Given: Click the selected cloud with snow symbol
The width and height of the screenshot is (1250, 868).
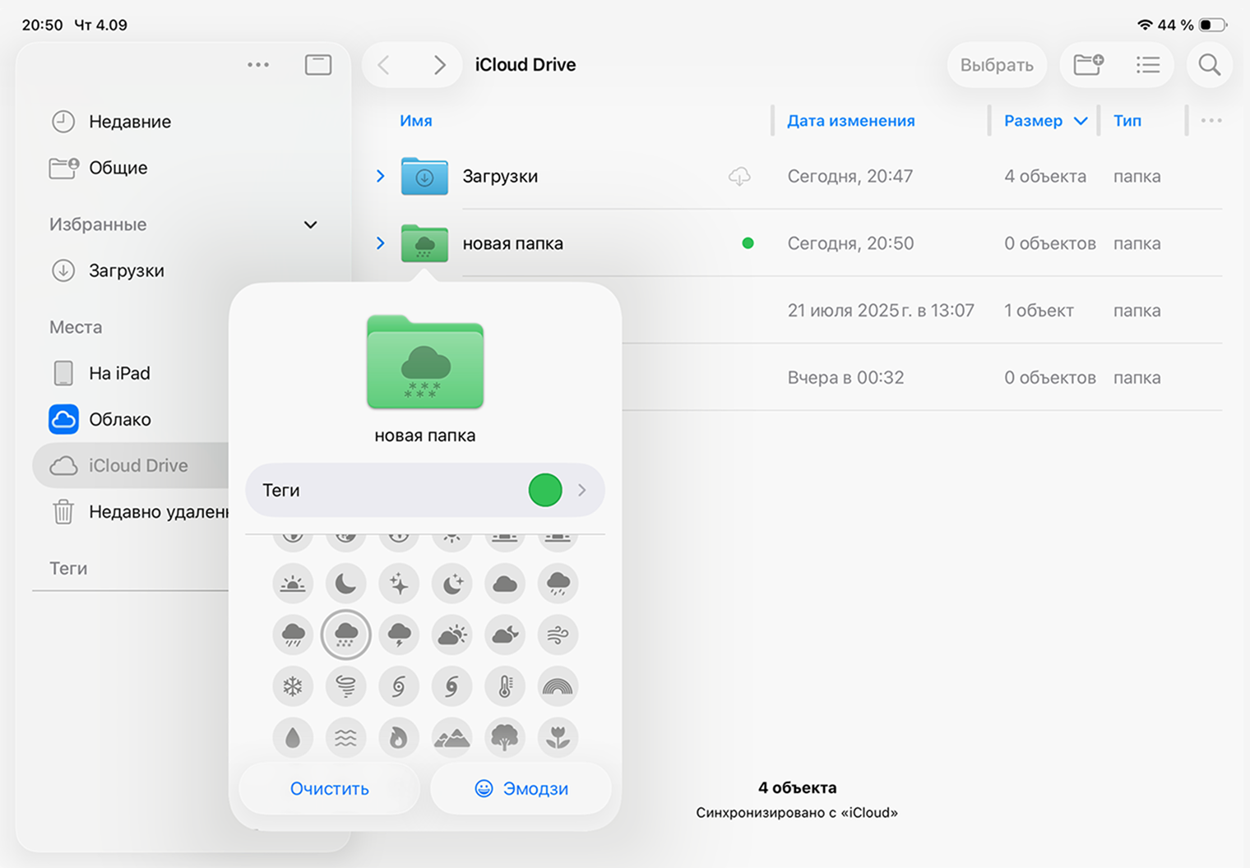Looking at the screenshot, I should (x=346, y=635).
